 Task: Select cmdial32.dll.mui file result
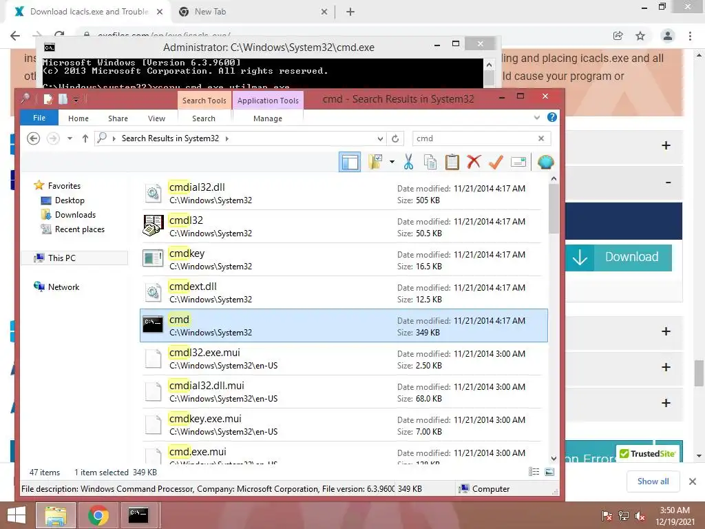tap(344, 391)
